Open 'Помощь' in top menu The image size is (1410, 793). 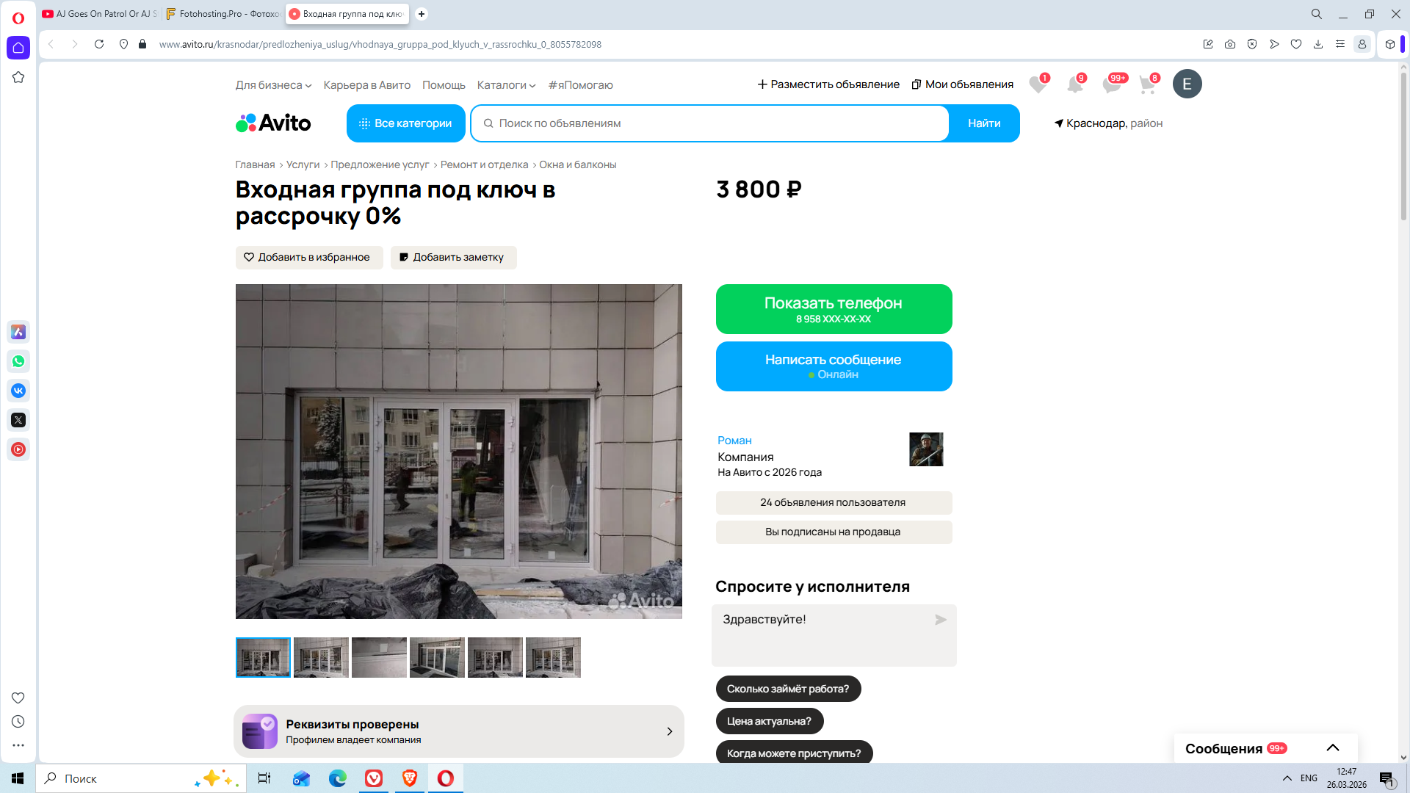click(x=444, y=85)
